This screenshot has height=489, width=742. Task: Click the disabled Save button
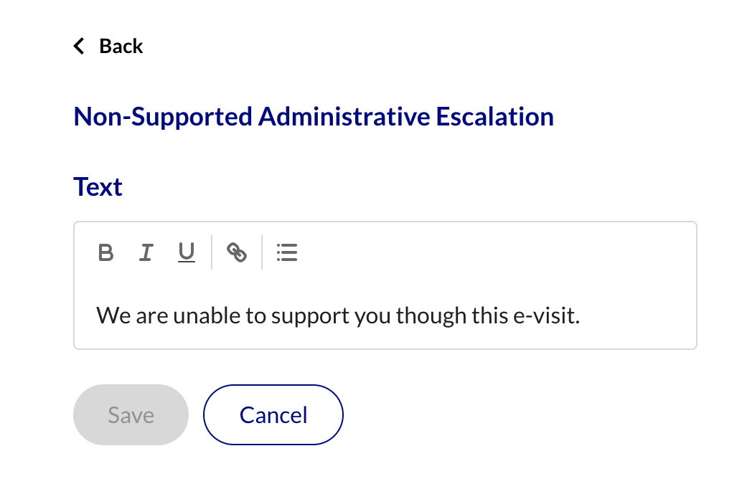[131, 414]
